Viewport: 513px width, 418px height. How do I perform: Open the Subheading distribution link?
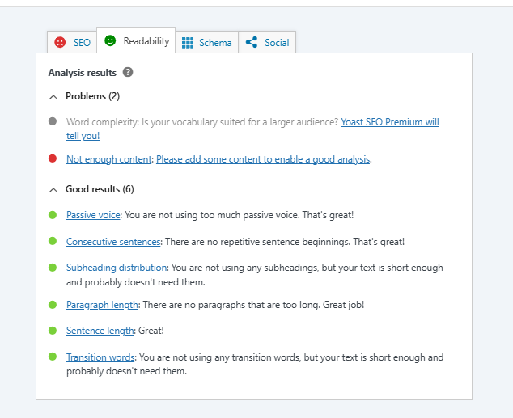pyautogui.click(x=117, y=268)
